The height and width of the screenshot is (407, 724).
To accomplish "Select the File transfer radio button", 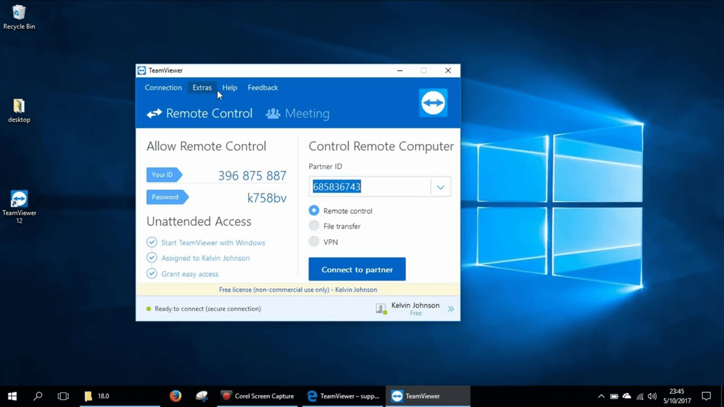I will [x=314, y=226].
